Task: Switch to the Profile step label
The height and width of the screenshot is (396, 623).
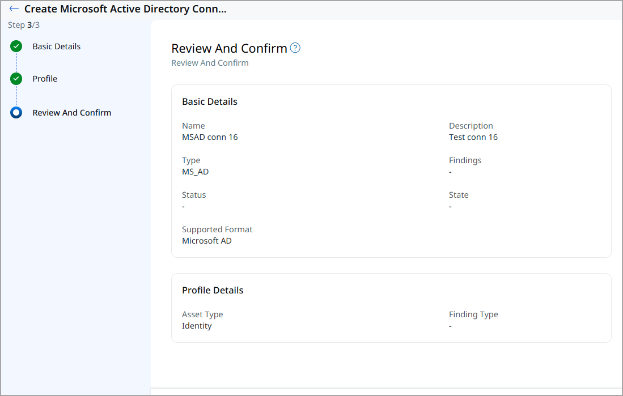Action: 45,79
